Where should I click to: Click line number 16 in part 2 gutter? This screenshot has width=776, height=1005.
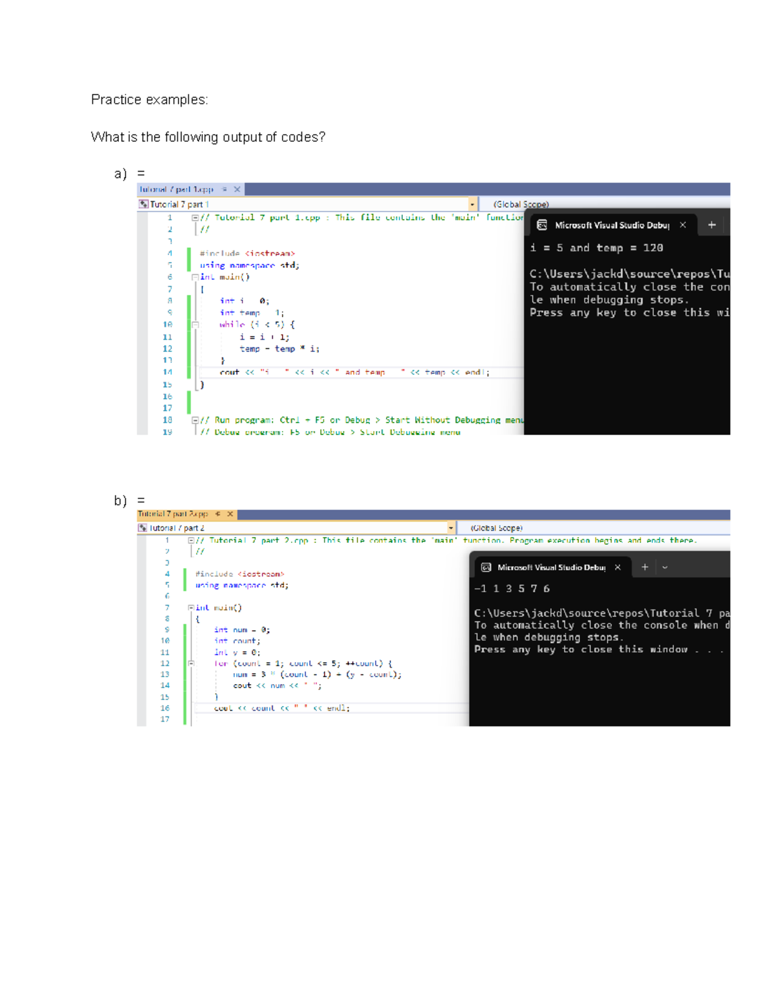(165, 709)
